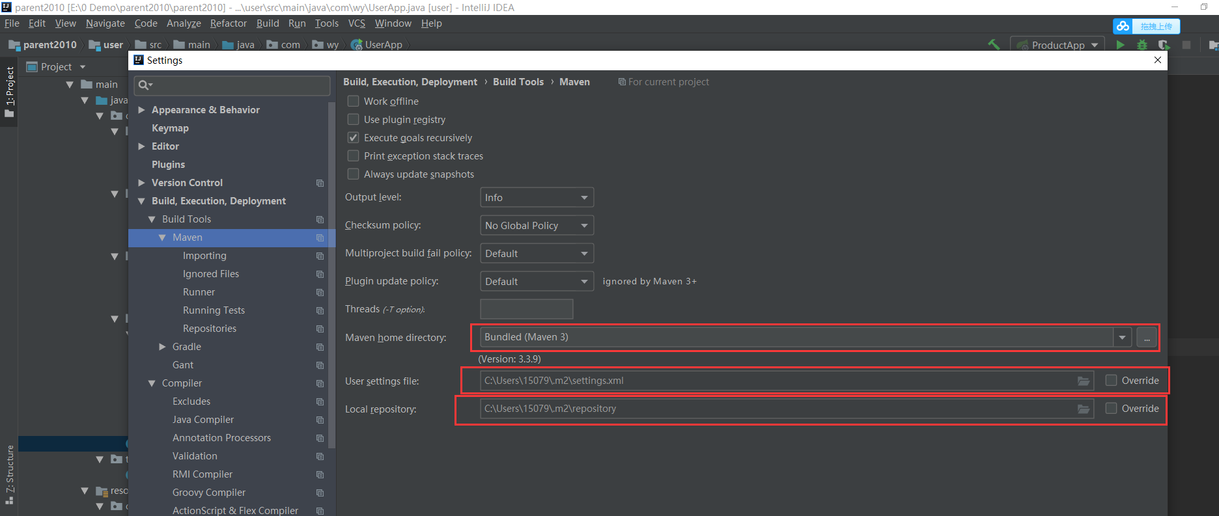Open Output level dropdown showing Info
The image size is (1219, 516).
537,197
